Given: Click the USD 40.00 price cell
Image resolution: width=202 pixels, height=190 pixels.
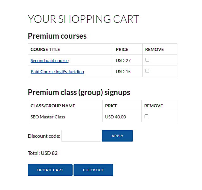Looking at the screenshot, I should pyautogui.click(x=122, y=117).
